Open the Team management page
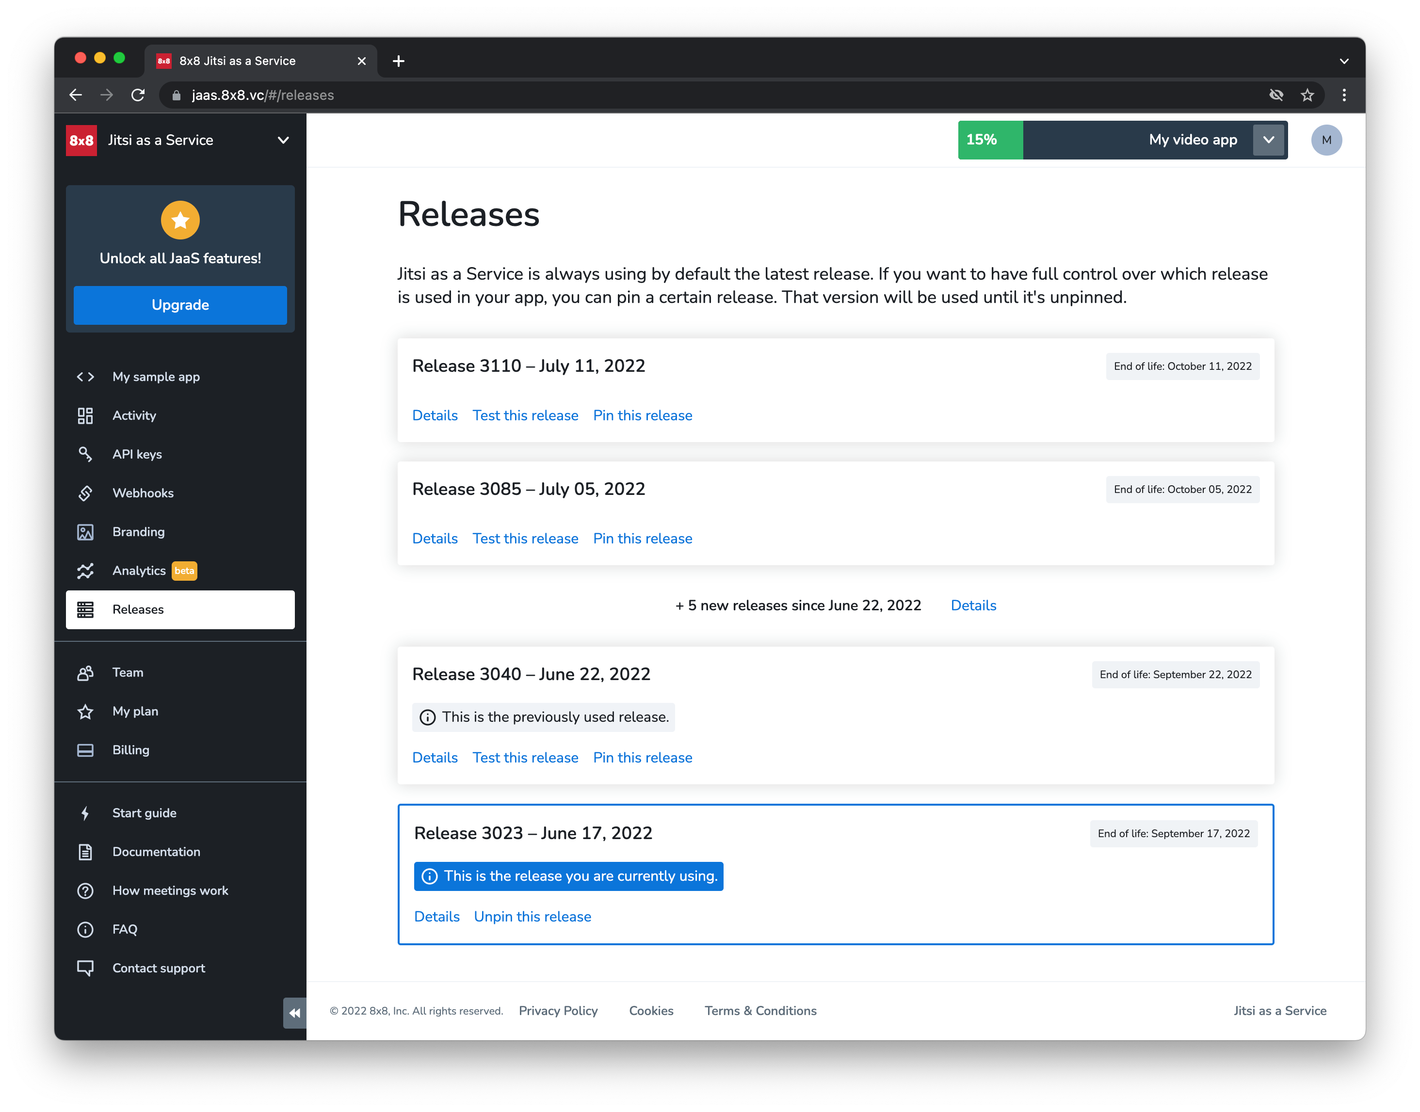The image size is (1420, 1112). pos(128,672)
